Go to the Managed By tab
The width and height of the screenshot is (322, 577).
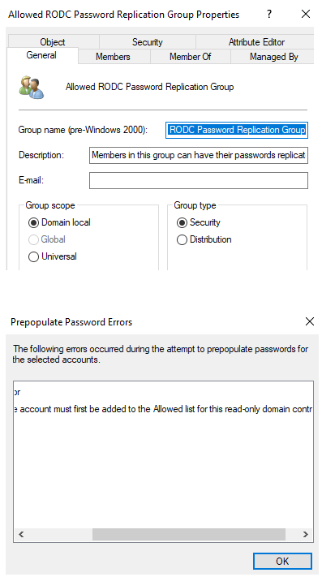pyautogui.click(x=273, y=57)
